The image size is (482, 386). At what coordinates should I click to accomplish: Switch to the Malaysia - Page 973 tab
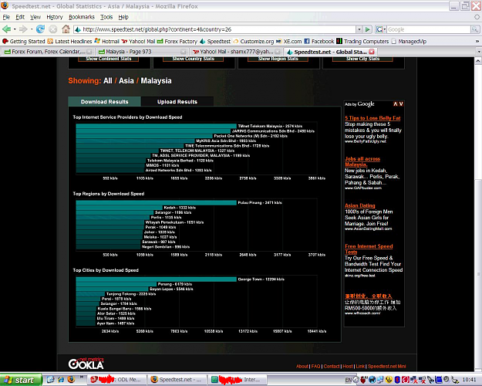point(141,52)
